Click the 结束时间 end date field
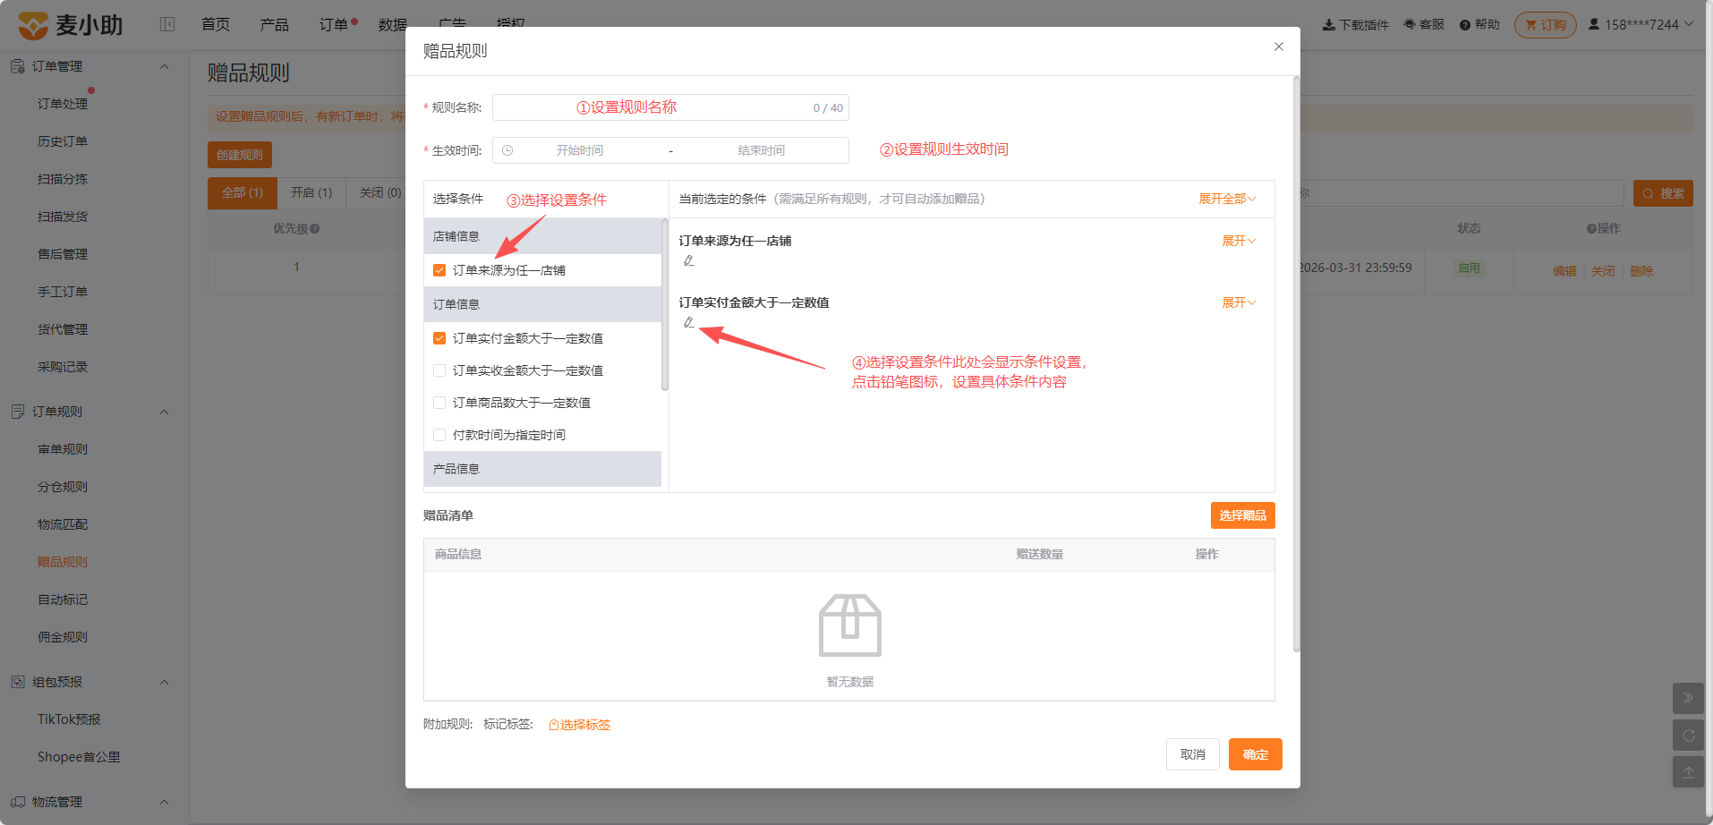 click(x=761, y=150)
